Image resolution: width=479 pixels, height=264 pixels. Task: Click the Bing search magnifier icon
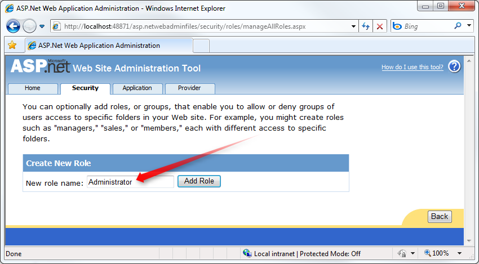(x=458, y=26)
